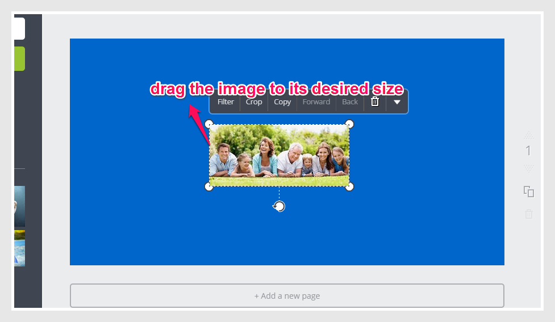Send the image Back
Screen dimensions: 555x322
(350, 102)
